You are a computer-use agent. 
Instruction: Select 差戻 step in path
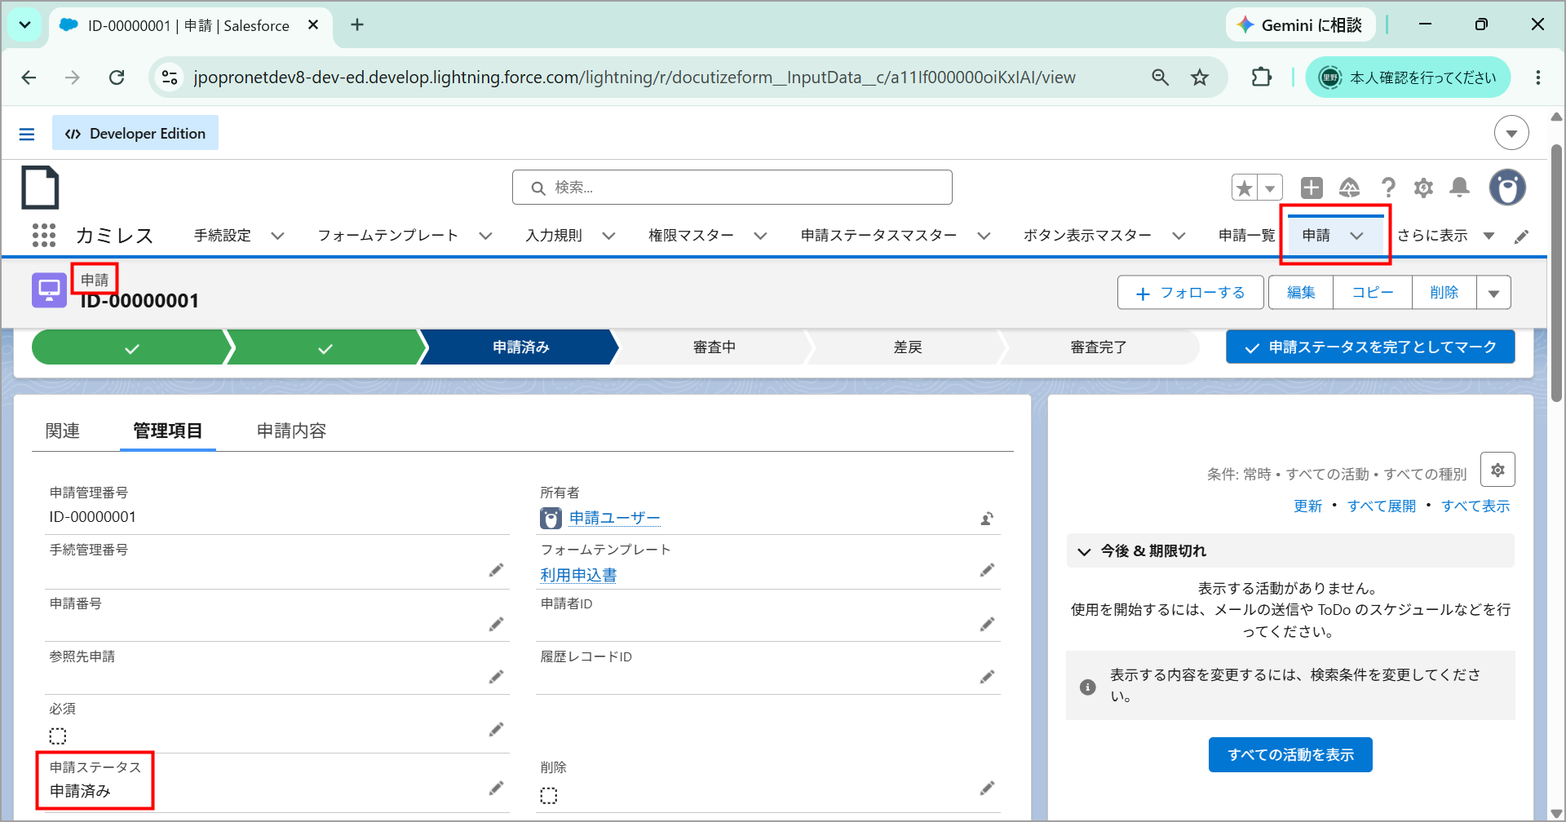[908, 347]
